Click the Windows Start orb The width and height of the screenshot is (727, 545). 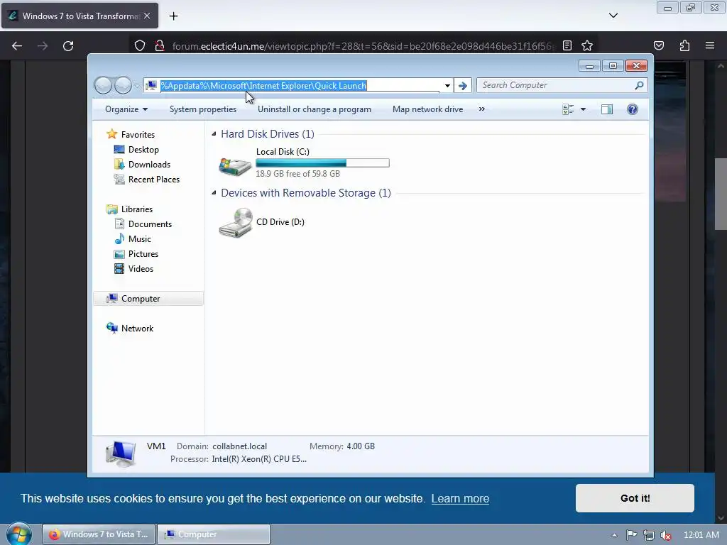[18, 534]
